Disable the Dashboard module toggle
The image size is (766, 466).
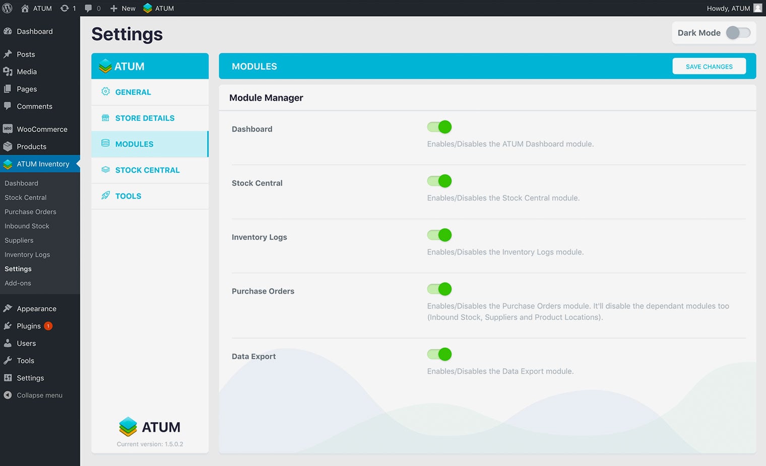pyautogui.click(x=439, y=127)
